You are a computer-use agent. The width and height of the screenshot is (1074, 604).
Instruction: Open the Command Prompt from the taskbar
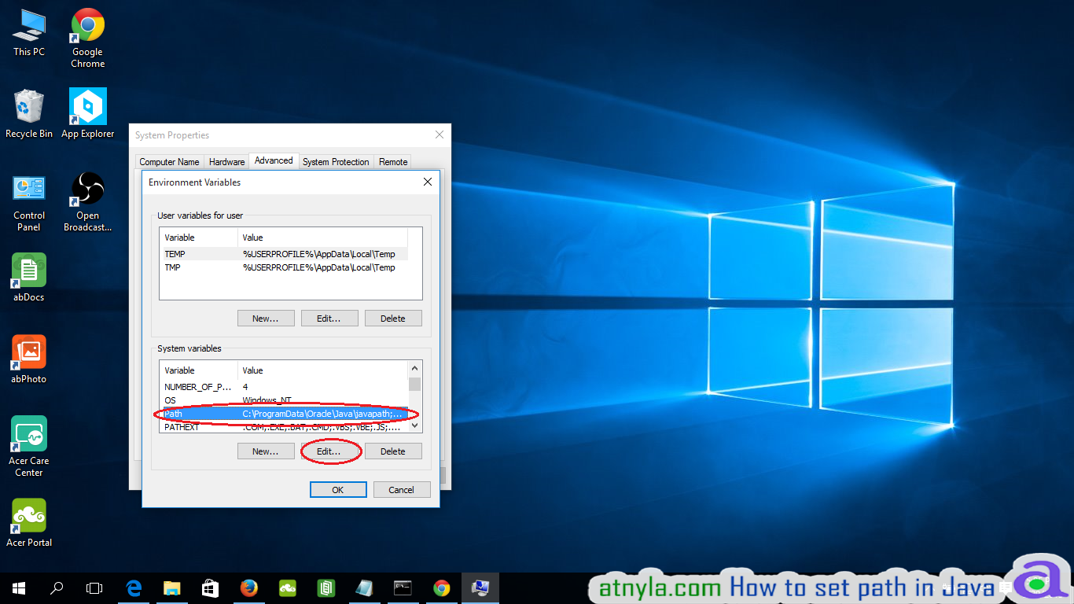pos(403,587)
